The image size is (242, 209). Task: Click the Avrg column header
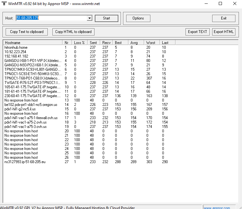[x=136, y=42]
